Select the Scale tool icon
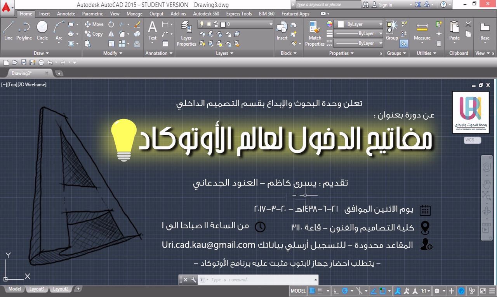 [x=111, y=44]
